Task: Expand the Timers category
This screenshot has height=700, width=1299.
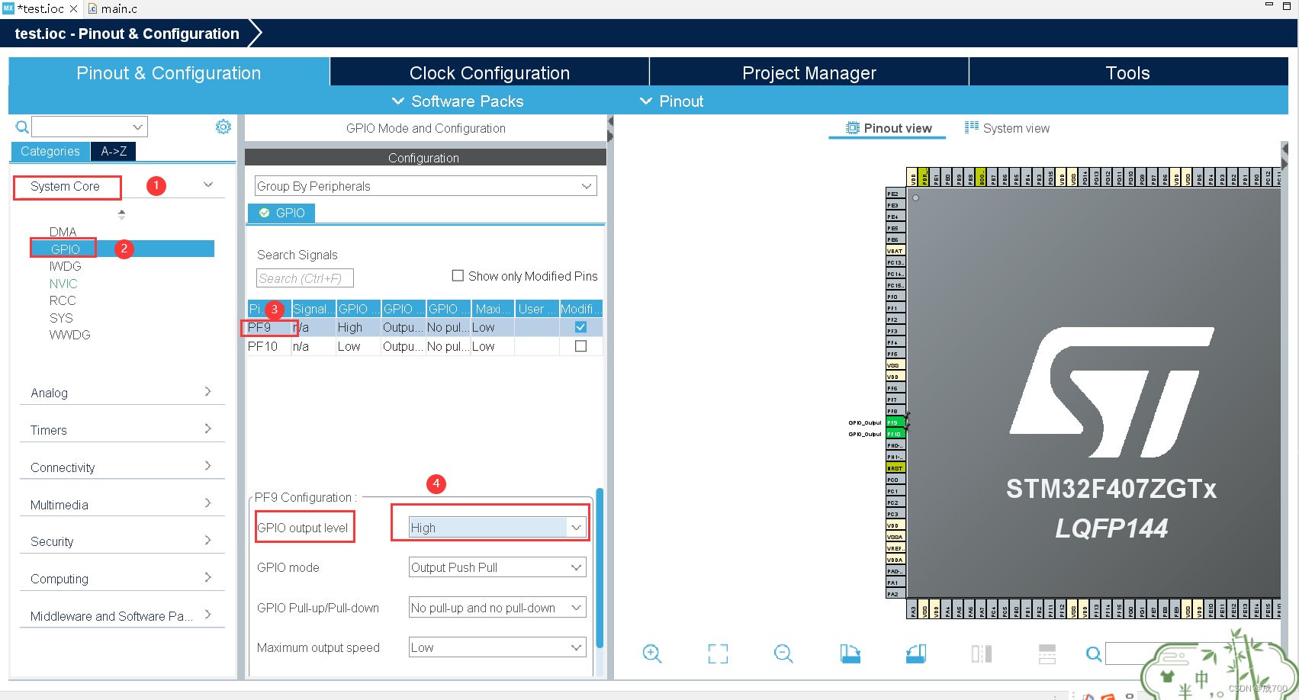Action: click(122, 430)
